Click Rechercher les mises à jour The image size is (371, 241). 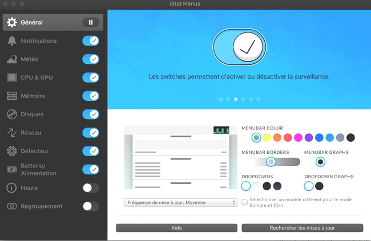coord(302,228)
